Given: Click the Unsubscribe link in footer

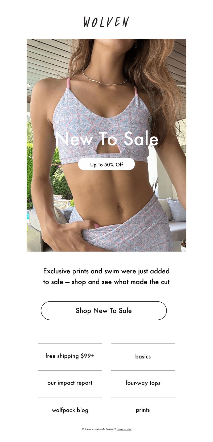Looking at the screenshot, I should click(x=124, y=429).
